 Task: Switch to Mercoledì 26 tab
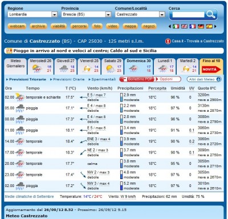click(x=40, y=66)
